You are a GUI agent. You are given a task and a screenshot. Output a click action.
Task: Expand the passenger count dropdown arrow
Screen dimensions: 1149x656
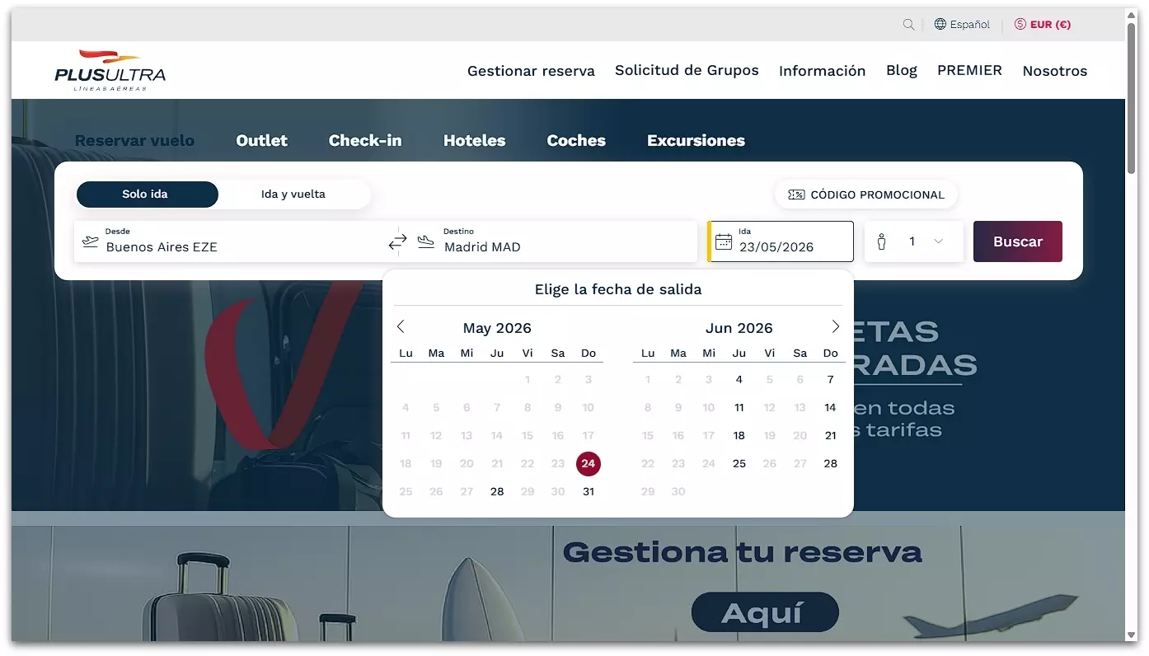938,241
